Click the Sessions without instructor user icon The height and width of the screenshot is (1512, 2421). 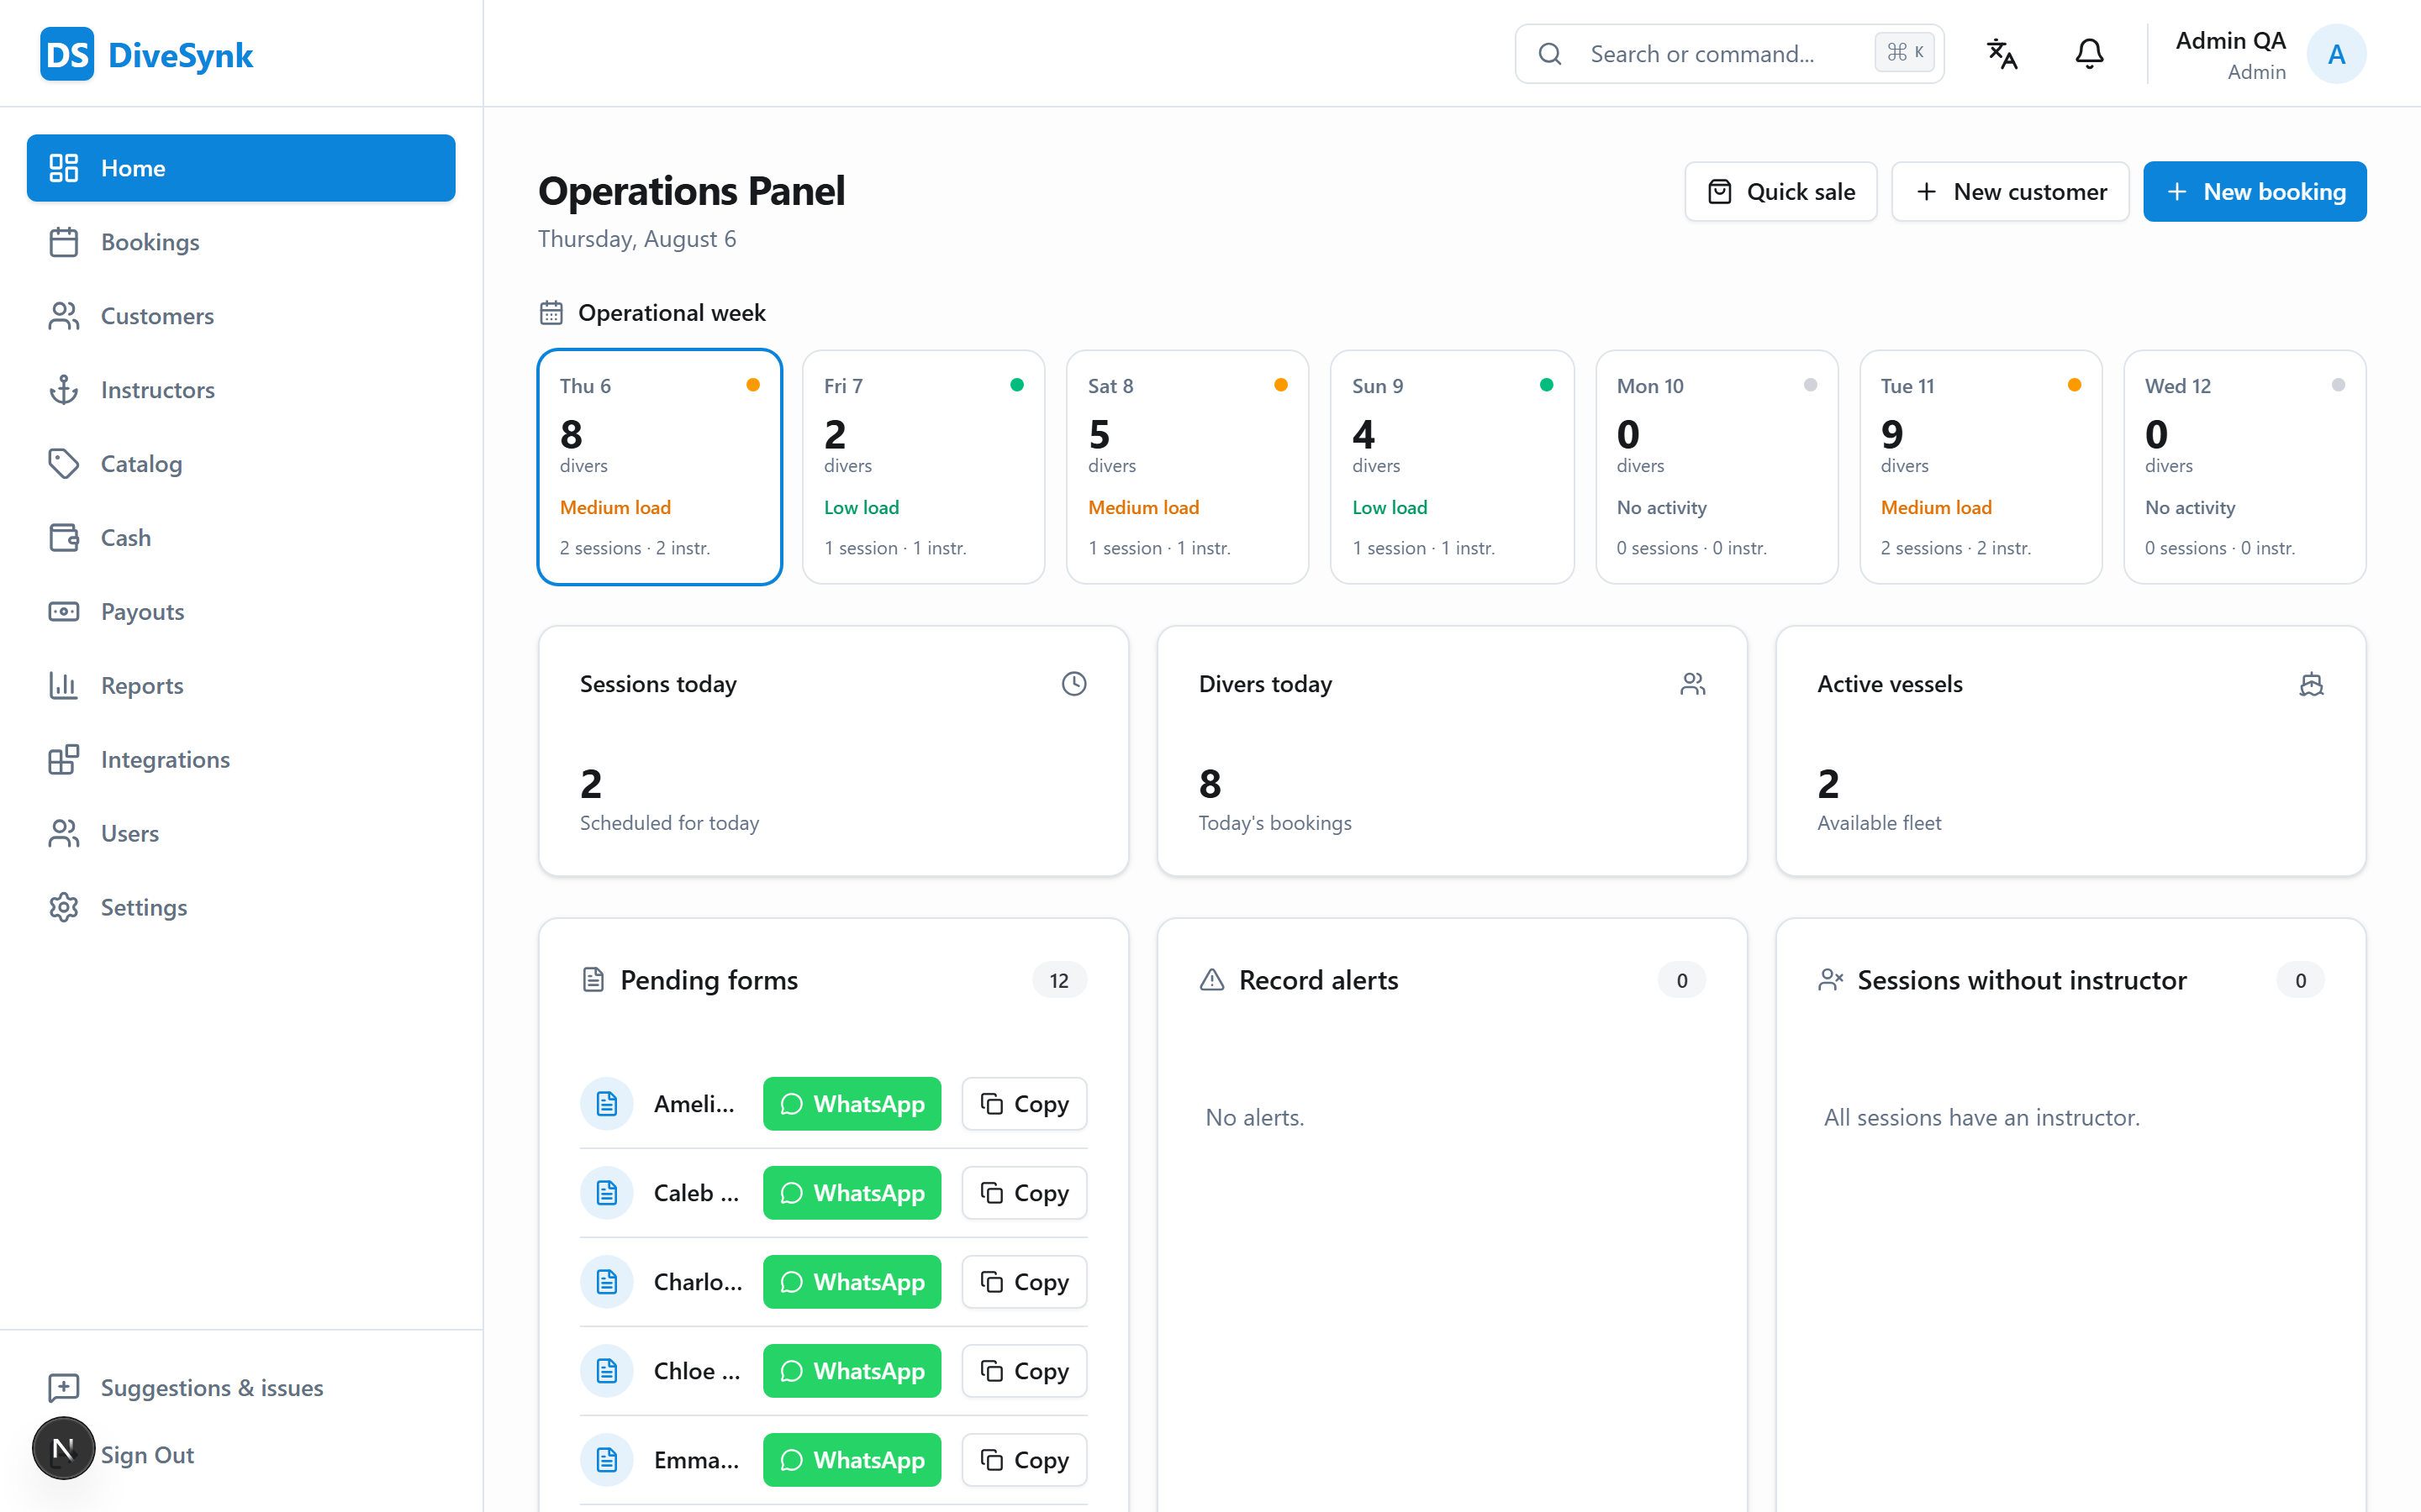(x=1831, y=980)
